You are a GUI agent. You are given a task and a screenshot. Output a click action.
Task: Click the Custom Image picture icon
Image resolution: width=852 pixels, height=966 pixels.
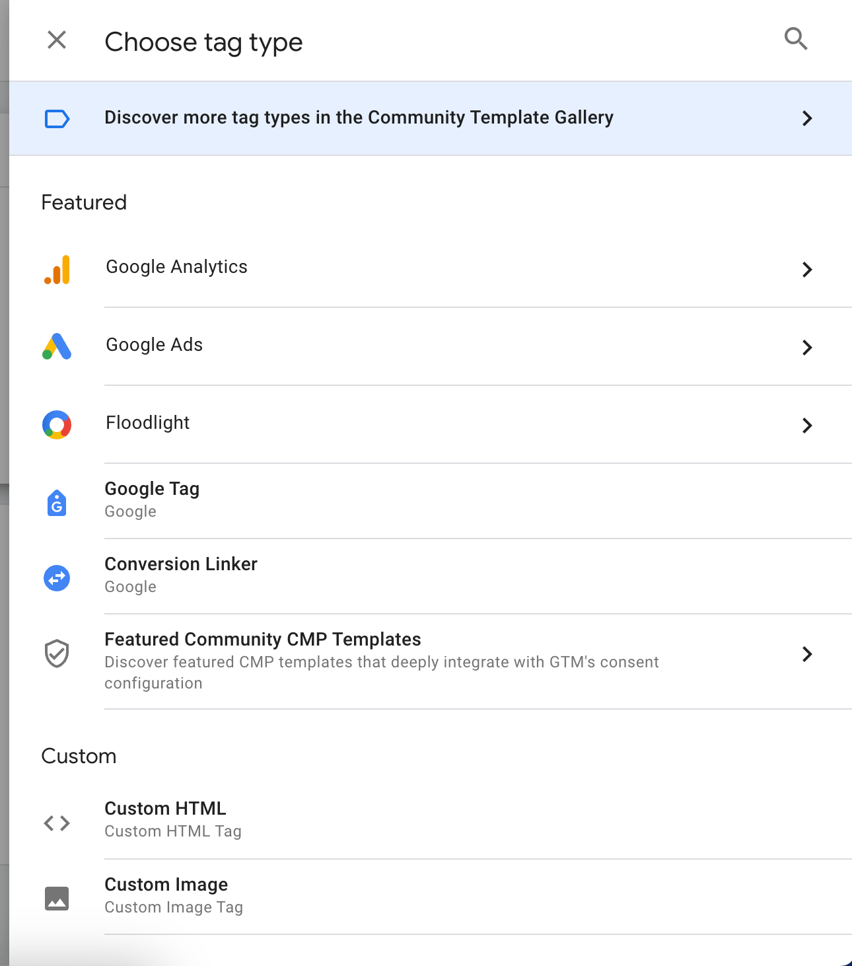tap(57, 899)
